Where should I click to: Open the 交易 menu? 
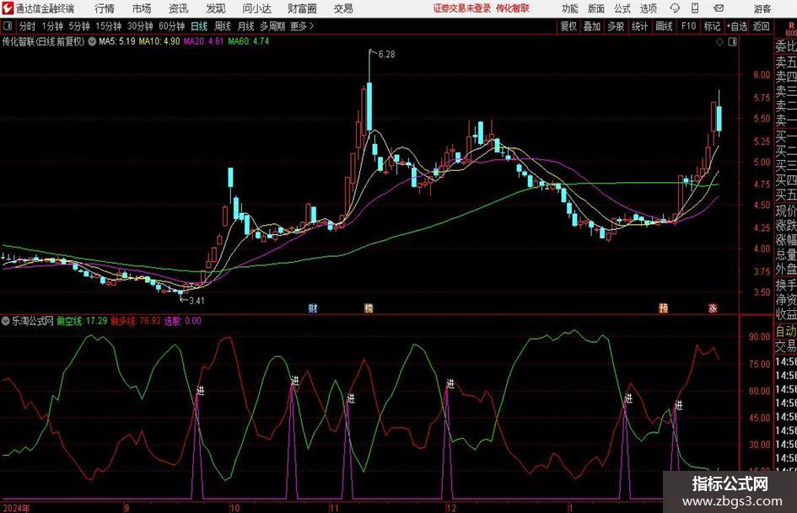(343, 8)
